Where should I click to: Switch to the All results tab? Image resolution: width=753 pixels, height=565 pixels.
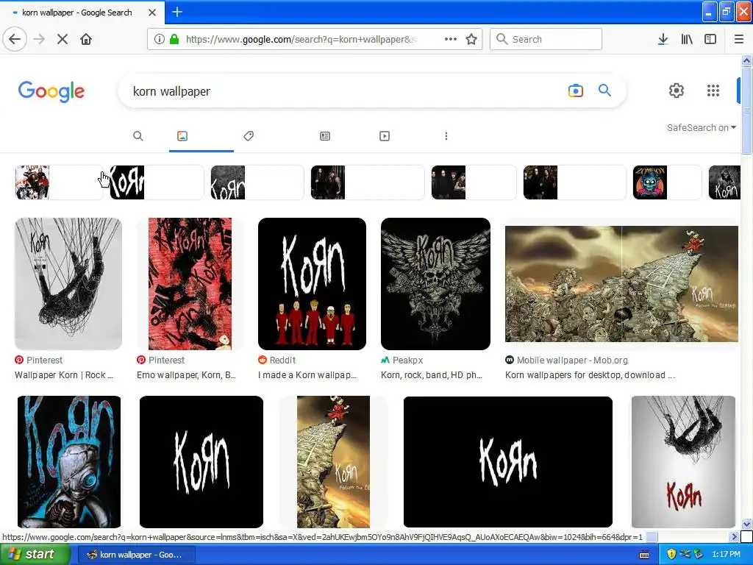click(138, 136)
